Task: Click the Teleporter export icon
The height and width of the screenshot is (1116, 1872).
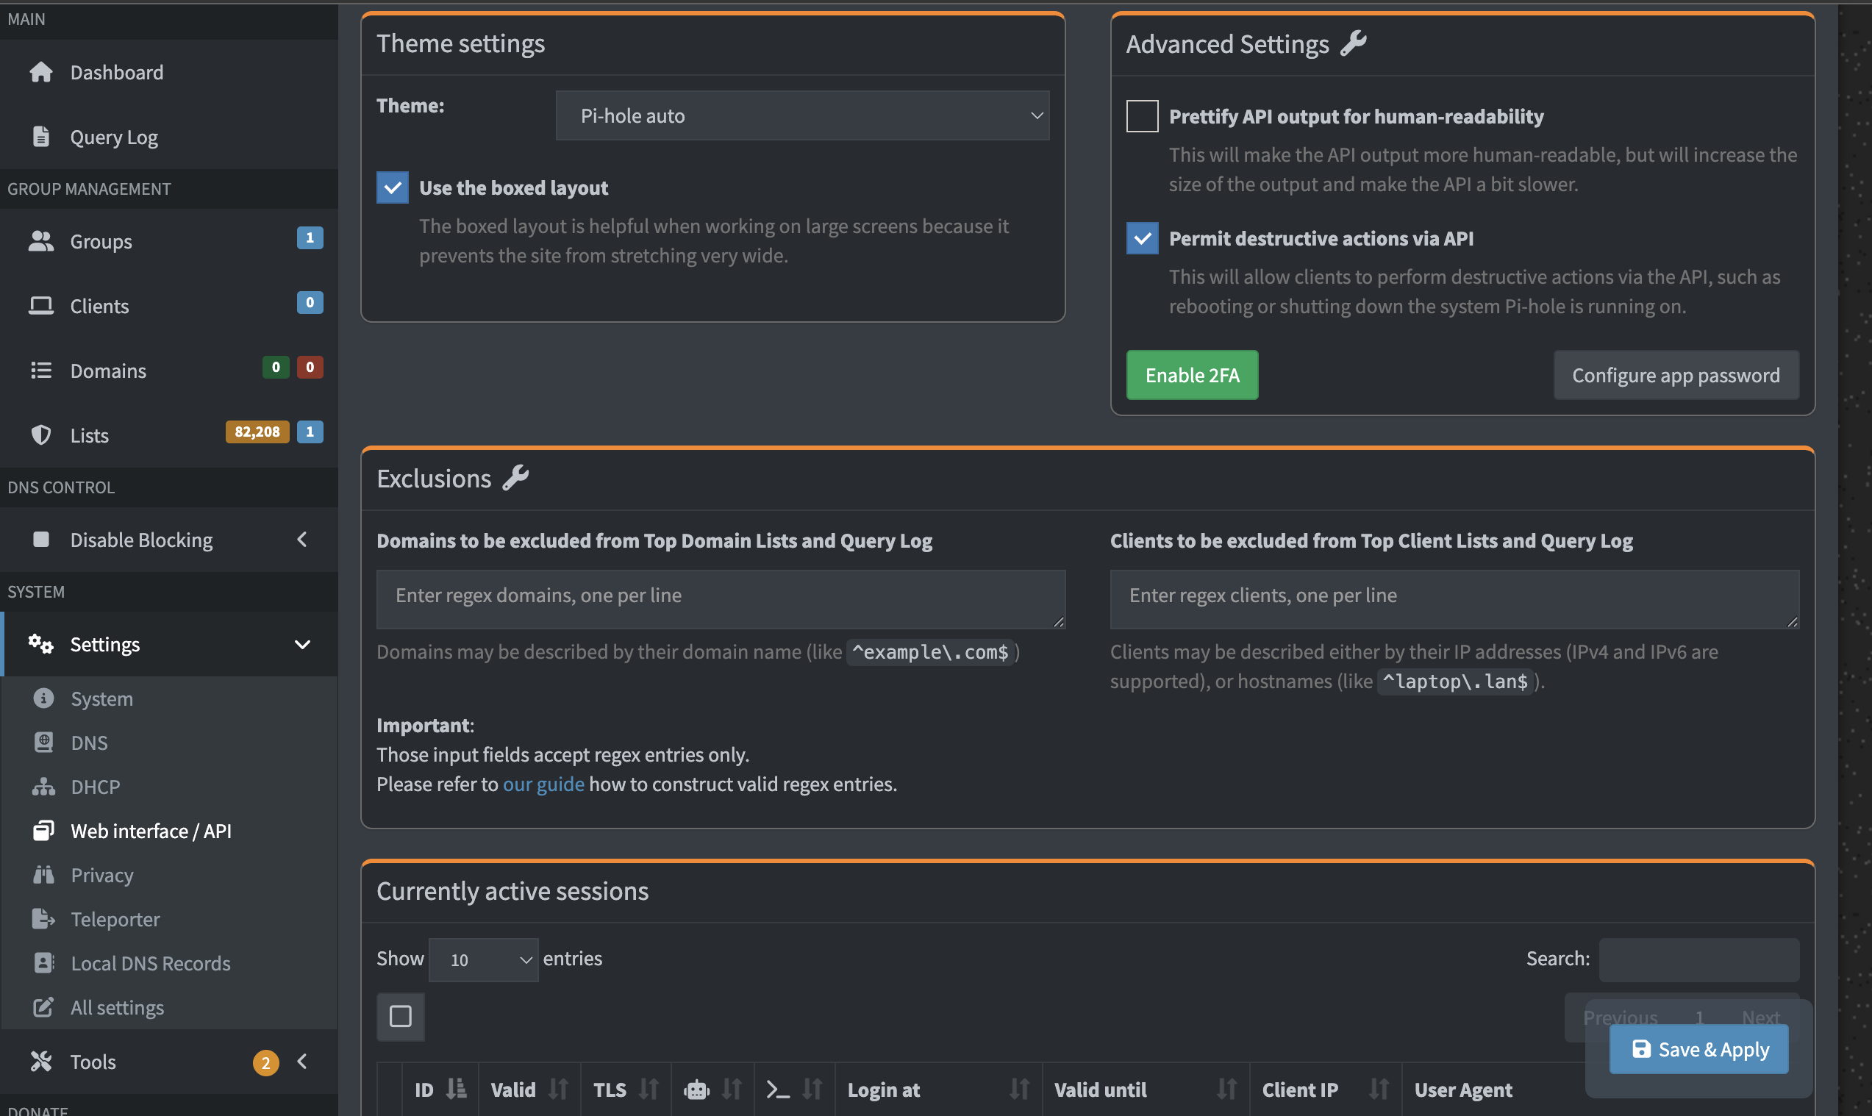Action: (43, 919)
